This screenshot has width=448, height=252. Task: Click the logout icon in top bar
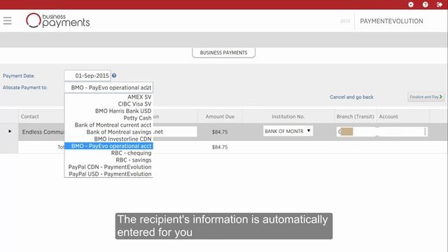click(x=440, y=4)
